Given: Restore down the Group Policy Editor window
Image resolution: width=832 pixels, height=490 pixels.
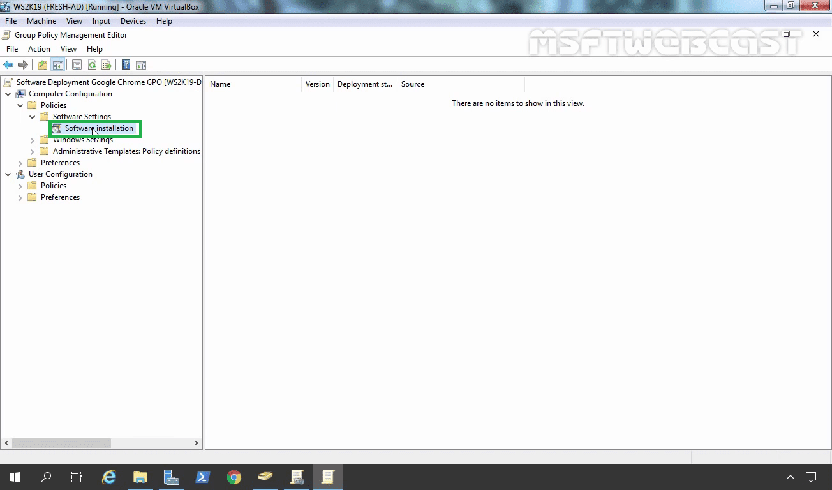Looking at the screenshot, I should click(787, 34).
